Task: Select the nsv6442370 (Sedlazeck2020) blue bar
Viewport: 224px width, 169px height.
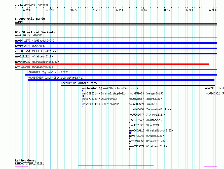Action: click(116, 43)
